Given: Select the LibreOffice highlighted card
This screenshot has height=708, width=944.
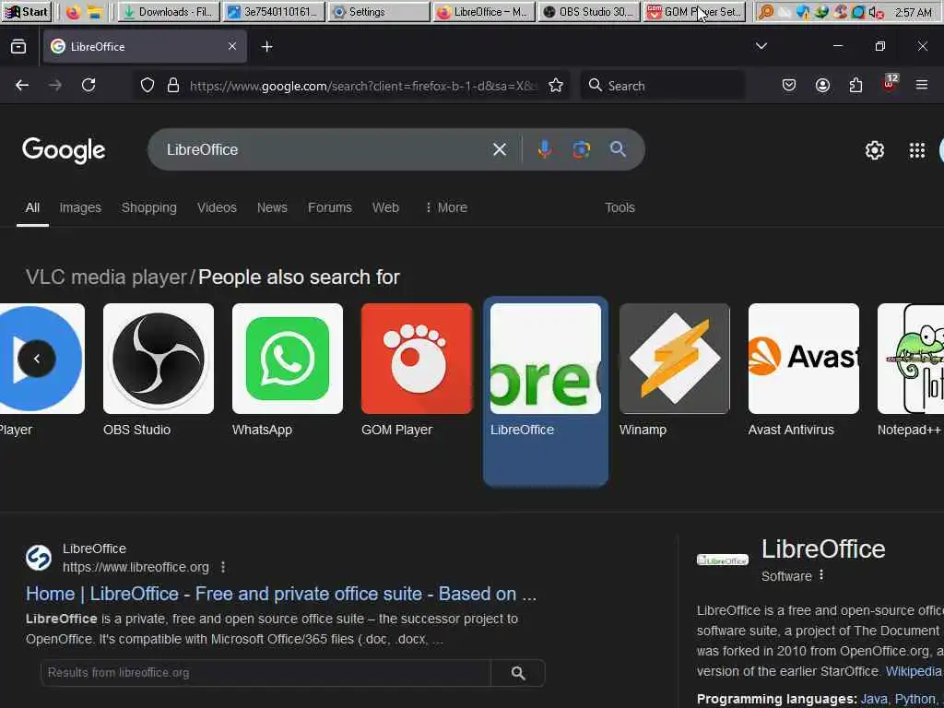Looking at the screenshot, I should click(x=546, y=391).
